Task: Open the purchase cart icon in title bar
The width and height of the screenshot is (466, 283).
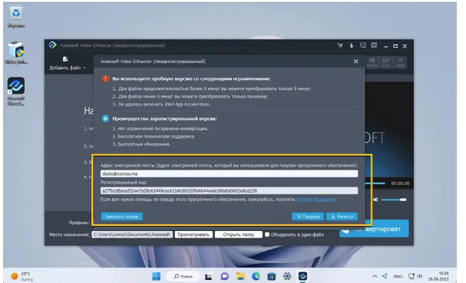Action: click(340, 45)
